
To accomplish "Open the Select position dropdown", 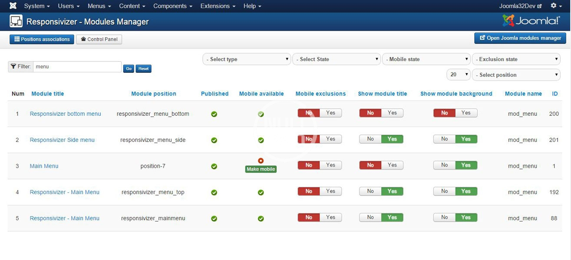I will click(x=516, y=75).
